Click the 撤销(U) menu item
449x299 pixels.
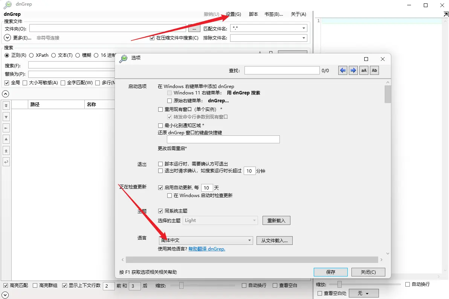pyautogui.click(x=211, y=14)
